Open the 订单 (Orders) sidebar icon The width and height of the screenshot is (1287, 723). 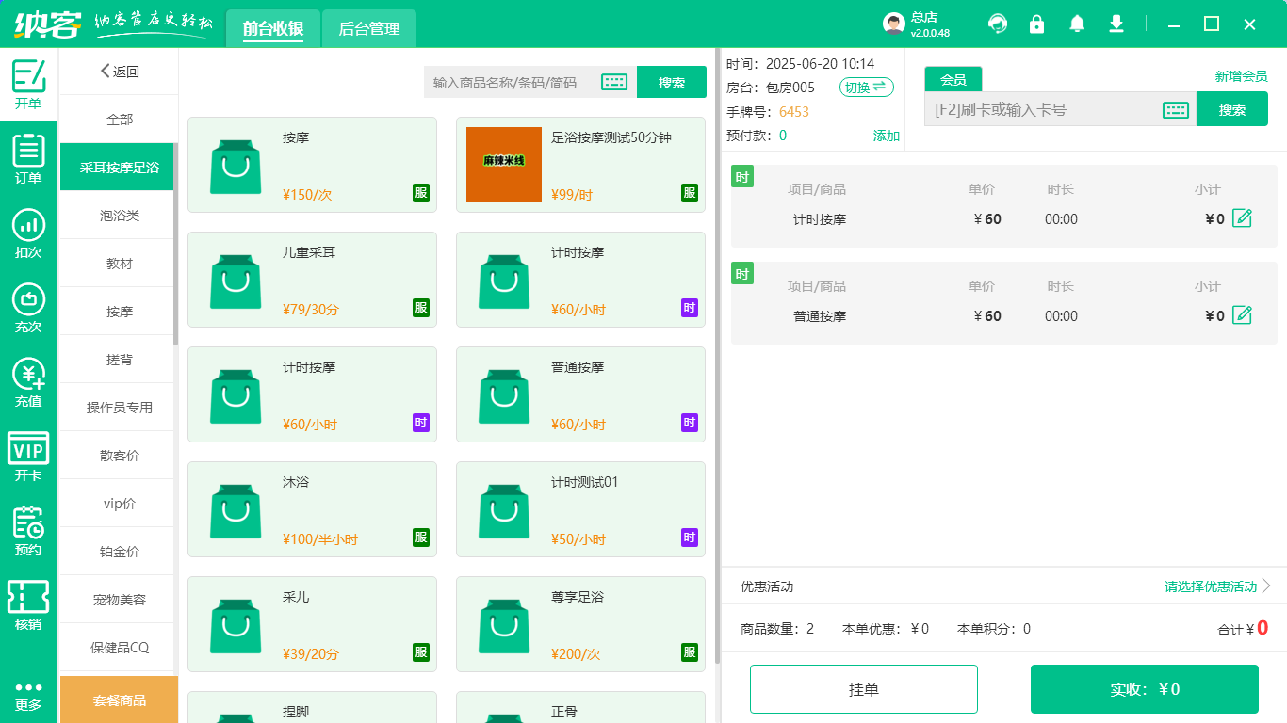28,160
